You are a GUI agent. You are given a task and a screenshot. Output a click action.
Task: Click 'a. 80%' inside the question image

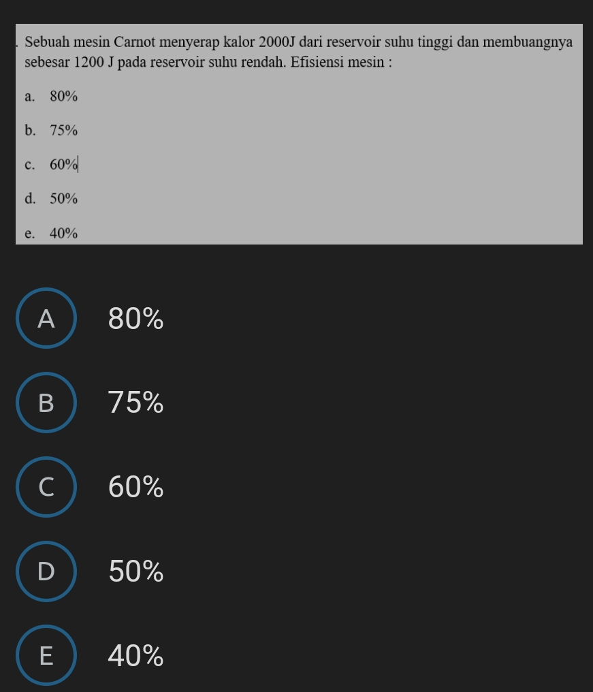pyautogui.click(x=52, y=97)
